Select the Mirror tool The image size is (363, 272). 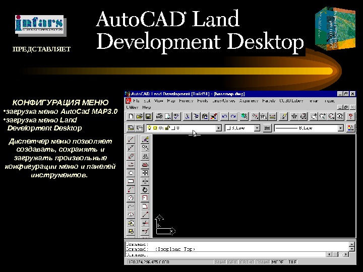tap(145, 156)
